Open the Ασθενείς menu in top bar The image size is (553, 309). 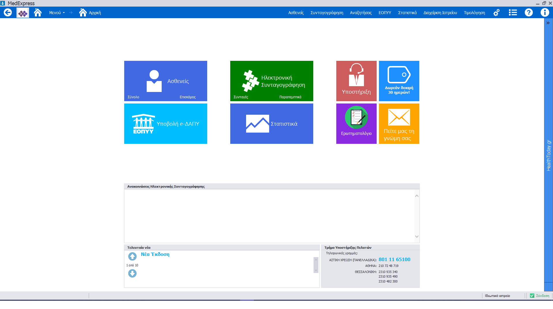296,13
